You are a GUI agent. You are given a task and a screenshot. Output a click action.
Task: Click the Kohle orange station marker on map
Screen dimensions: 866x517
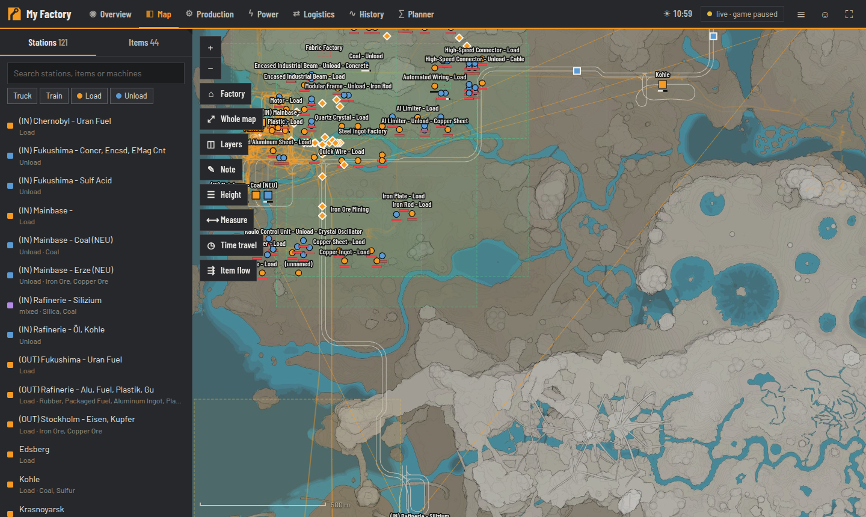[663, 84]
